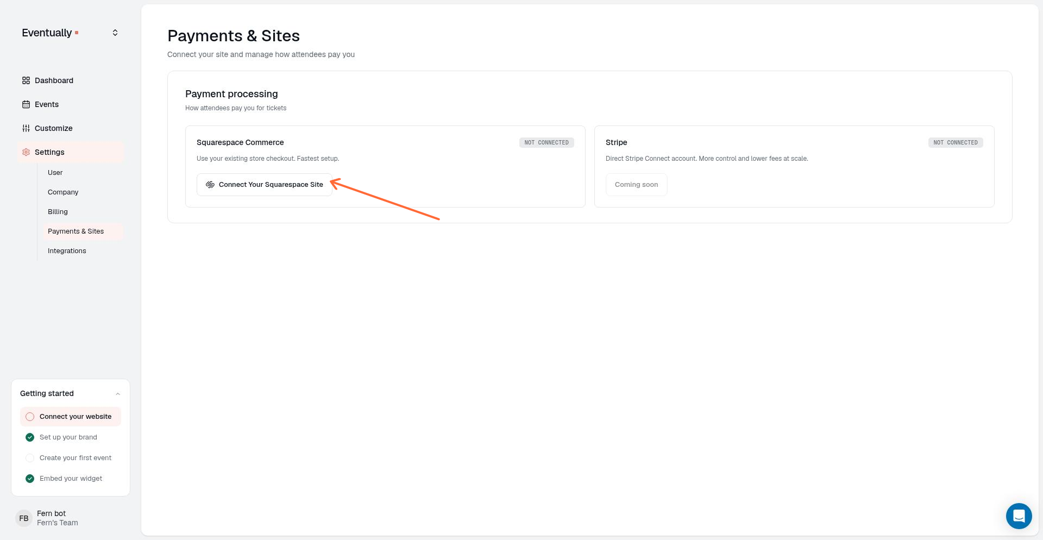Click the Stripe card title
This screenshot has height=540, width=1043.
click(x=617, y=142)
